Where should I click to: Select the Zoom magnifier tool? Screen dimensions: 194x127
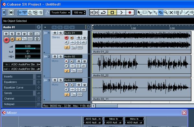pos(166,13)
